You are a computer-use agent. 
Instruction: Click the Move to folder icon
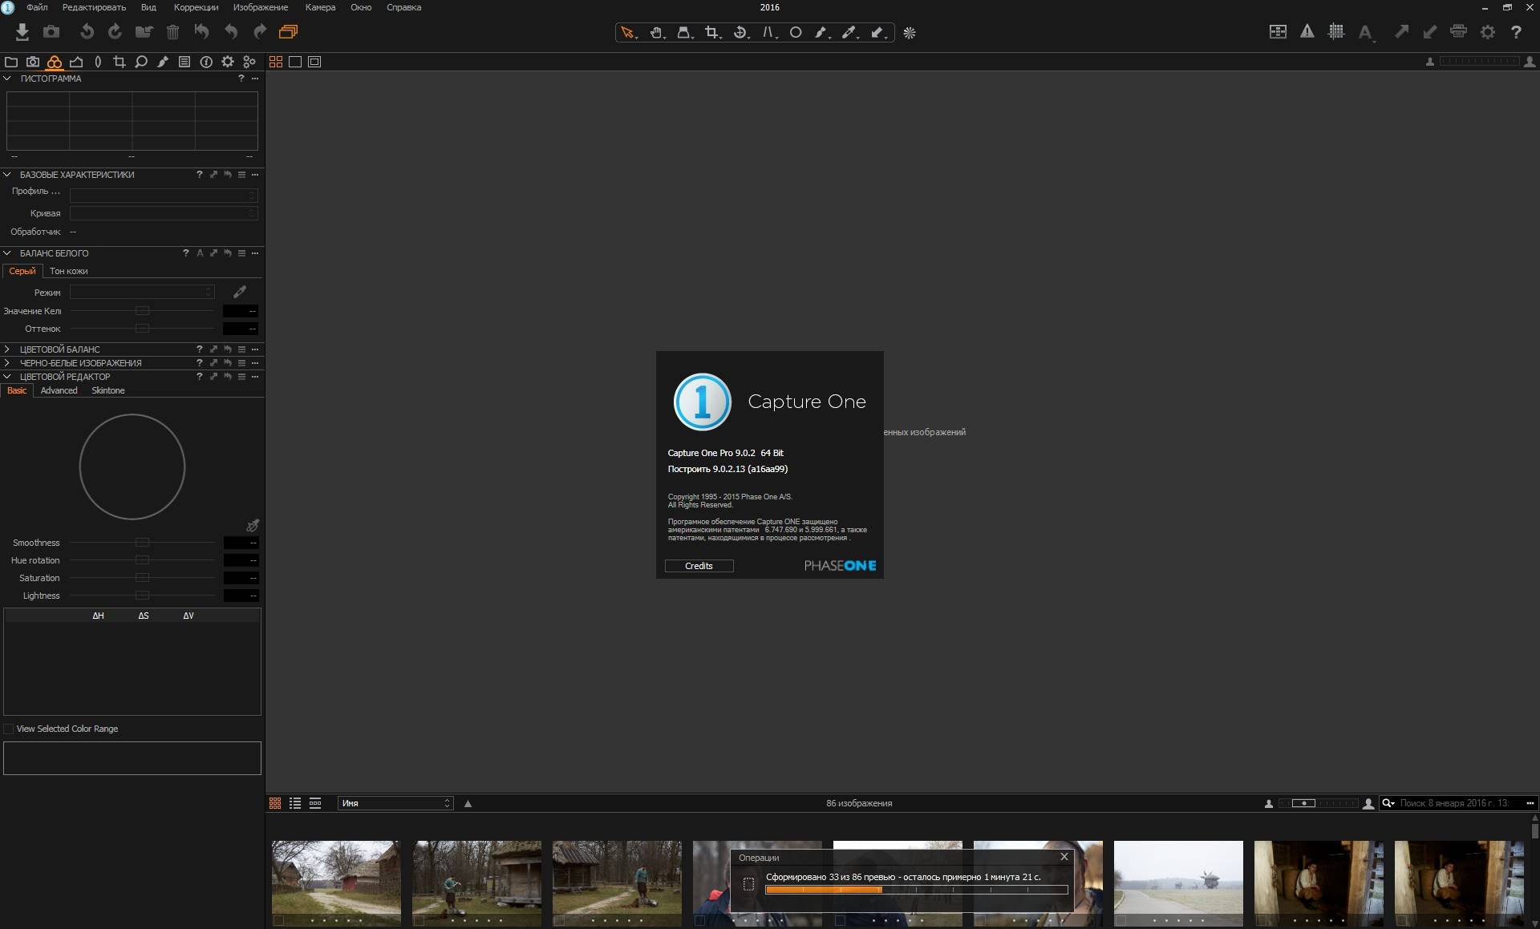pyautogui.click(x=144, y=32)
